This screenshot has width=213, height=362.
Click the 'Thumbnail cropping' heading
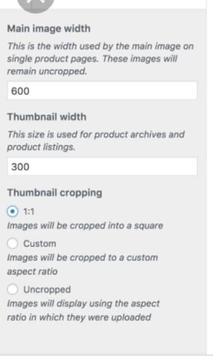tap(55, 193)
